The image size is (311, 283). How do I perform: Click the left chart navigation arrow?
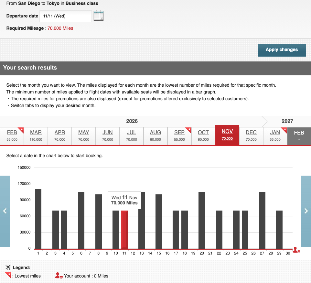(x=5, y=211)
